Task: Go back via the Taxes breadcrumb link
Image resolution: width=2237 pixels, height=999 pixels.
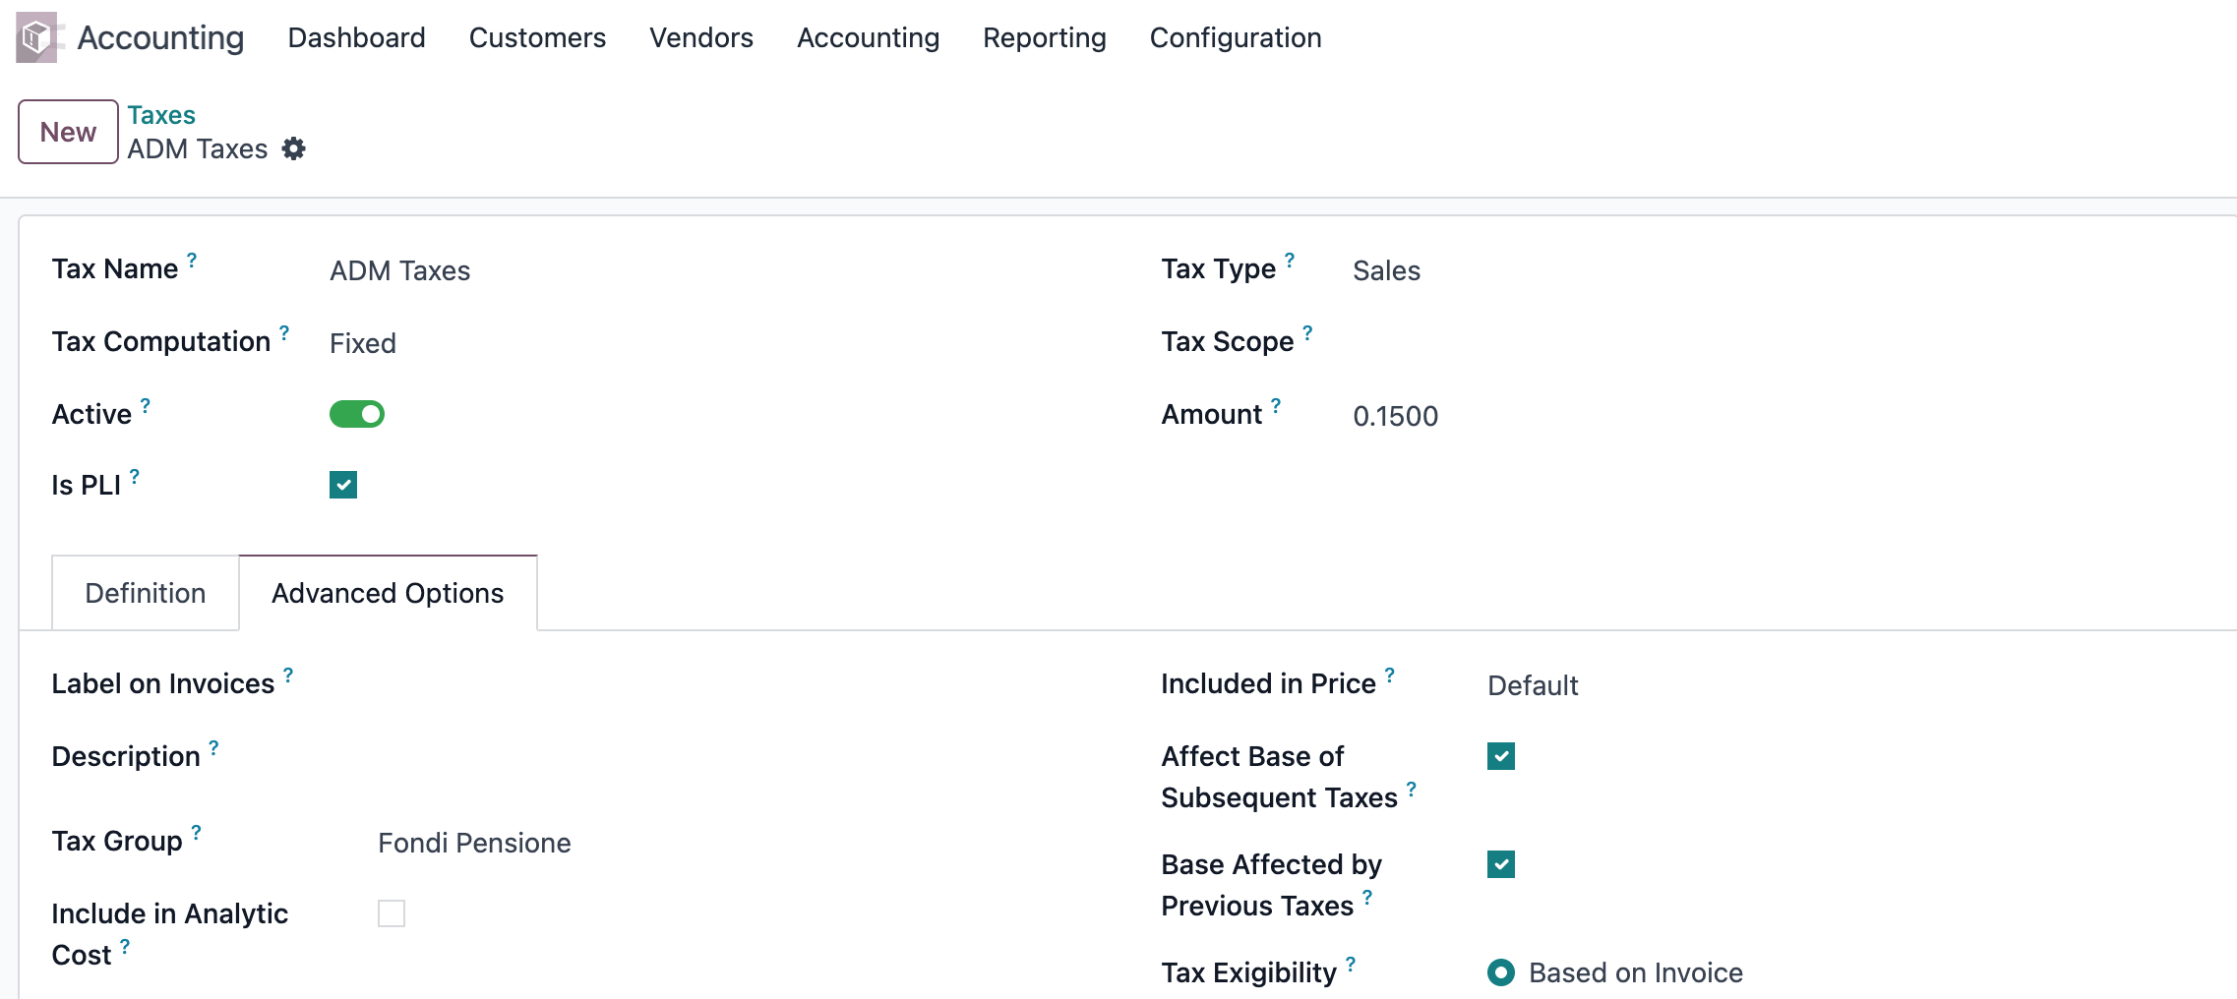Action: pyautogui.click(x=161, y=115)
